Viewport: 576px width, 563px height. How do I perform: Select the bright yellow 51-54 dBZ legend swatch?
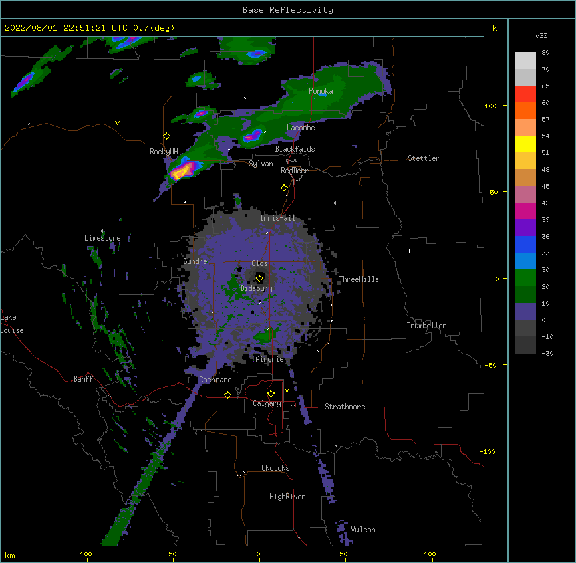click(x=525, y=144)
